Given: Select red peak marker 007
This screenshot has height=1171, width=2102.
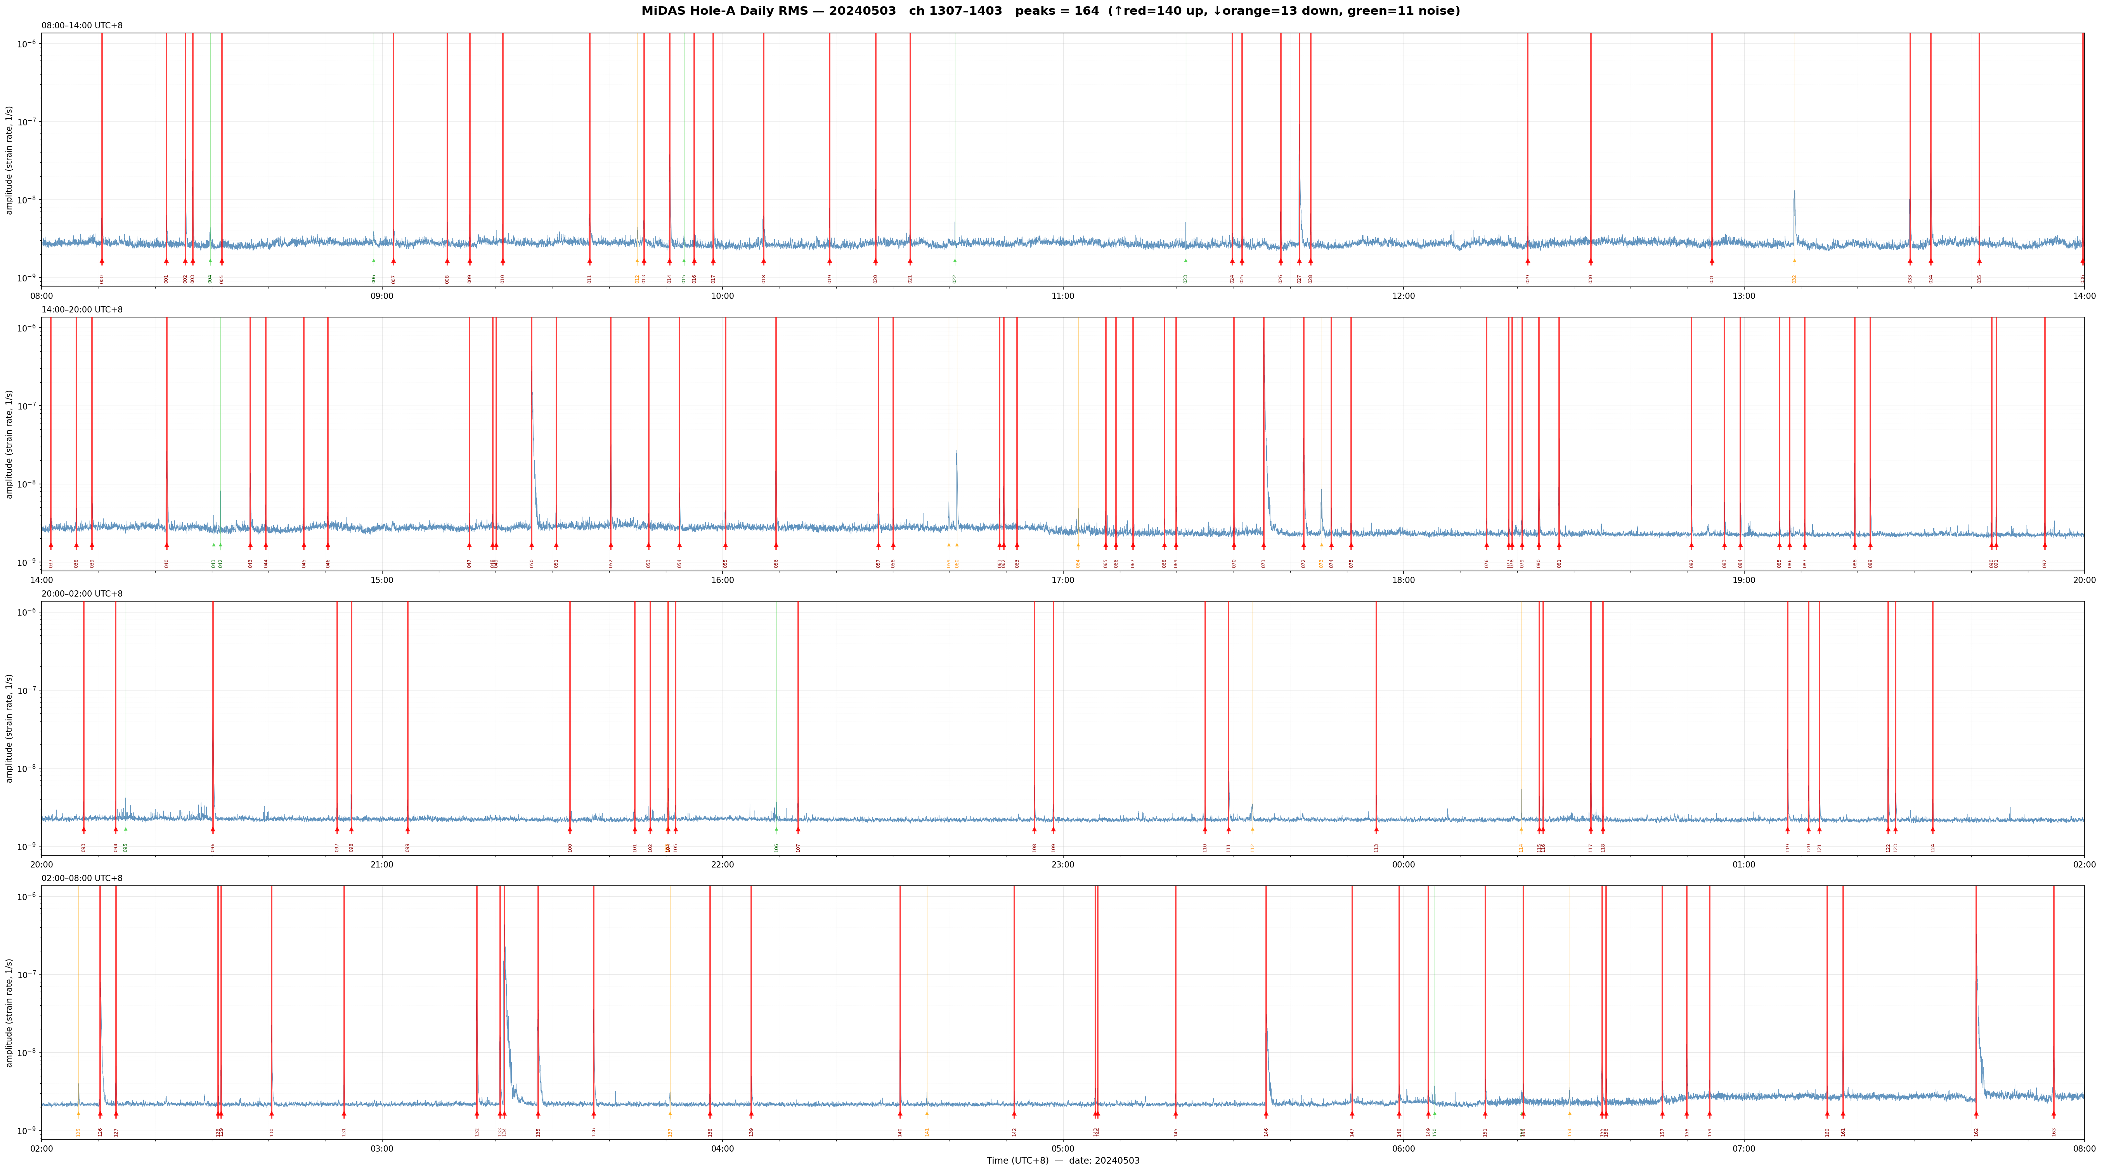Looking at the screenshot, I should pyautogui.click(x=393, y=261).
